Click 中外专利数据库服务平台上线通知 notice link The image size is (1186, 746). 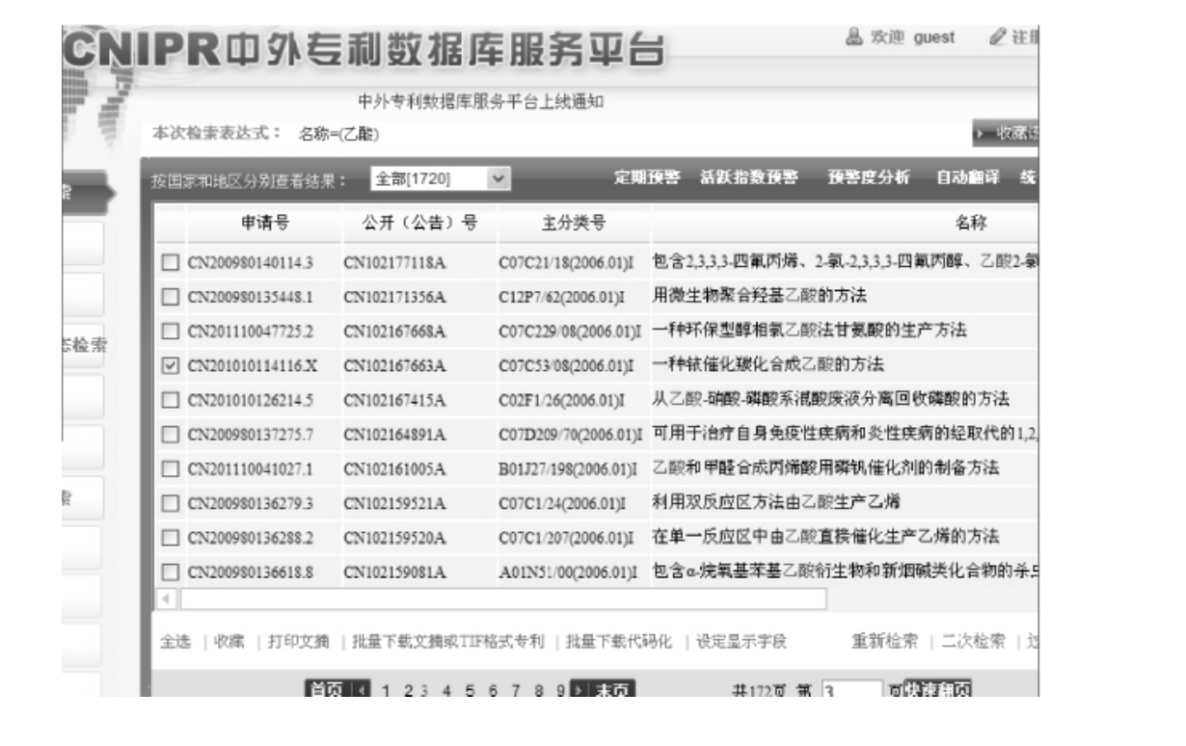(481, 104)
